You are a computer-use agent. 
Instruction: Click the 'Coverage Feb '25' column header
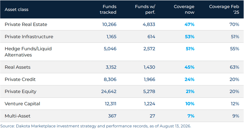pyautogui.click(x=224, y=10)
